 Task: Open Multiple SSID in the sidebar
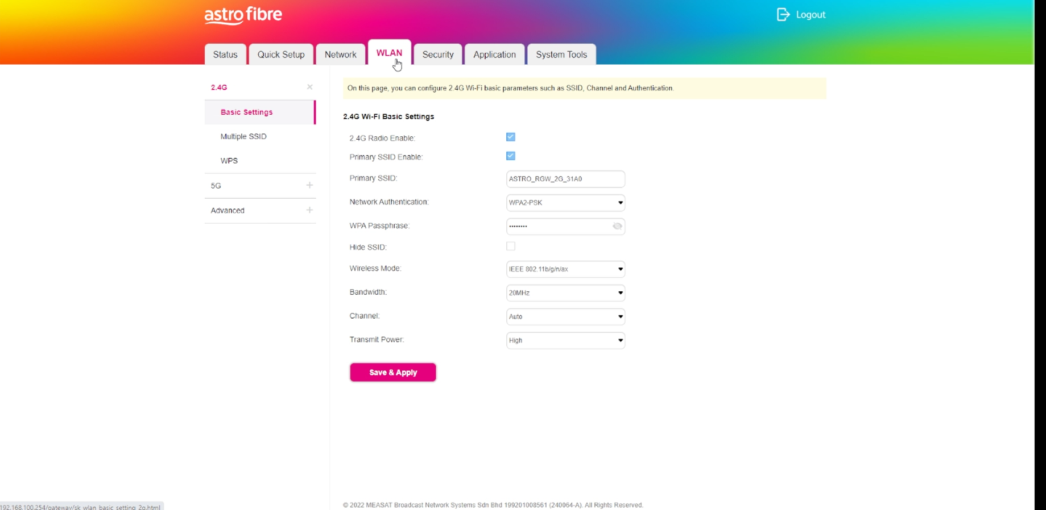pos(243,136)
